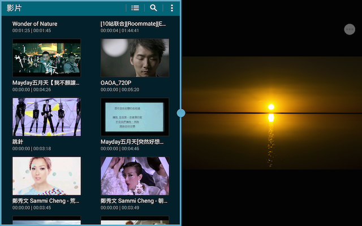
Task: Click the 00:00:00 | 00:04:26 duration text
Action: coord(32,90)
